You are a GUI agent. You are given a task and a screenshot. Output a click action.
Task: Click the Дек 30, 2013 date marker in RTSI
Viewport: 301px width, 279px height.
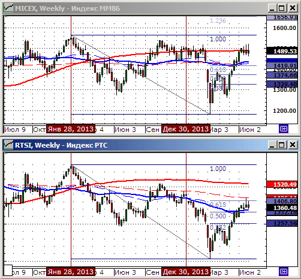click(186, 272)
